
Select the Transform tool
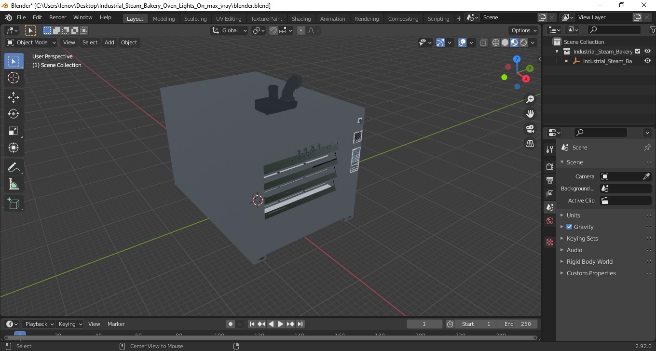click(x=14, y=148)
